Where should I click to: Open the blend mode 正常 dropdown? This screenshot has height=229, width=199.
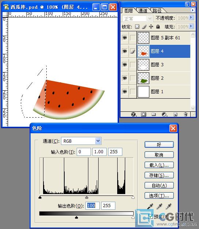pos(150,19)
